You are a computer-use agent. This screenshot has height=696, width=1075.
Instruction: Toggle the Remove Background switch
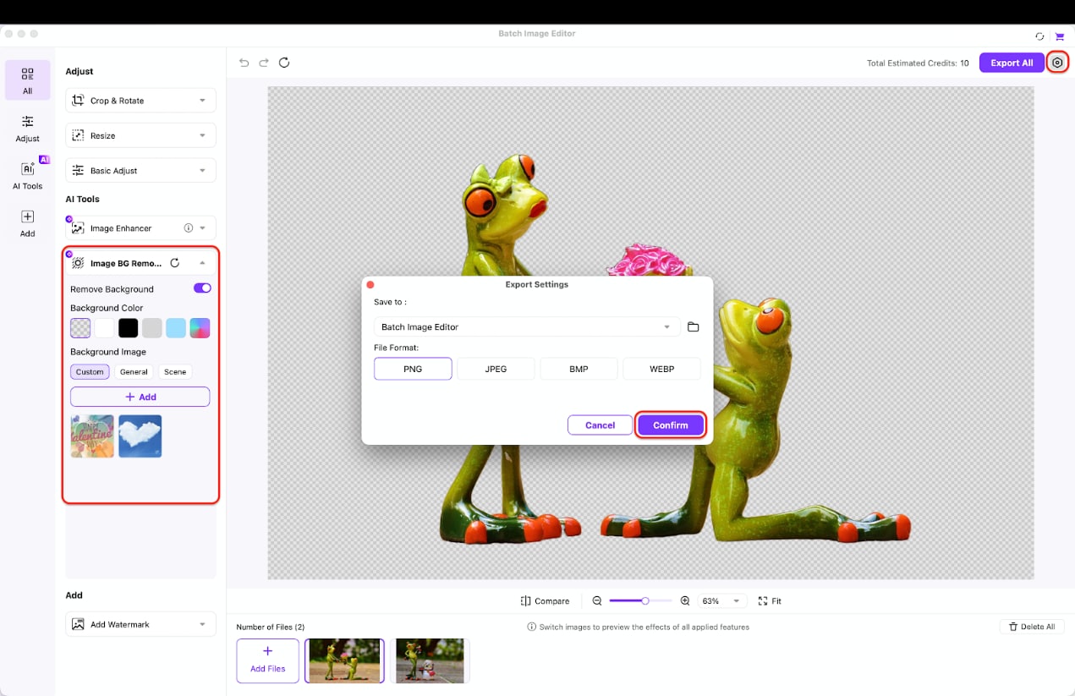pyautogui.click(x=201, y=288)
